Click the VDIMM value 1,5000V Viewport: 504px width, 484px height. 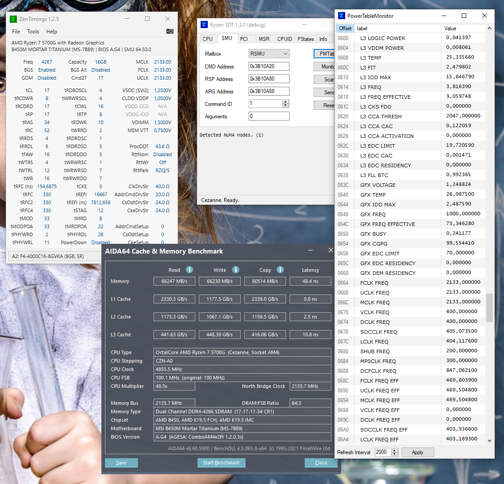(x=162, y=122)
